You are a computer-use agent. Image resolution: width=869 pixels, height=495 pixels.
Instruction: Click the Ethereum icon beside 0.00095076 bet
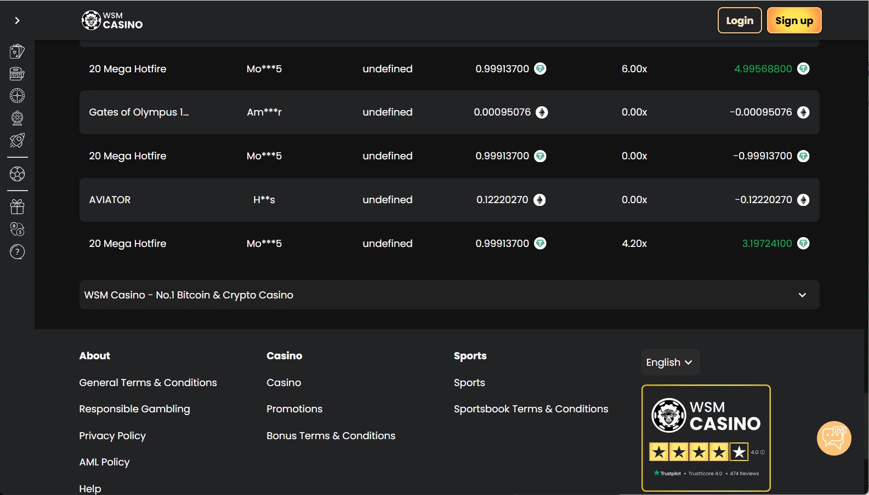click(542, 112)
